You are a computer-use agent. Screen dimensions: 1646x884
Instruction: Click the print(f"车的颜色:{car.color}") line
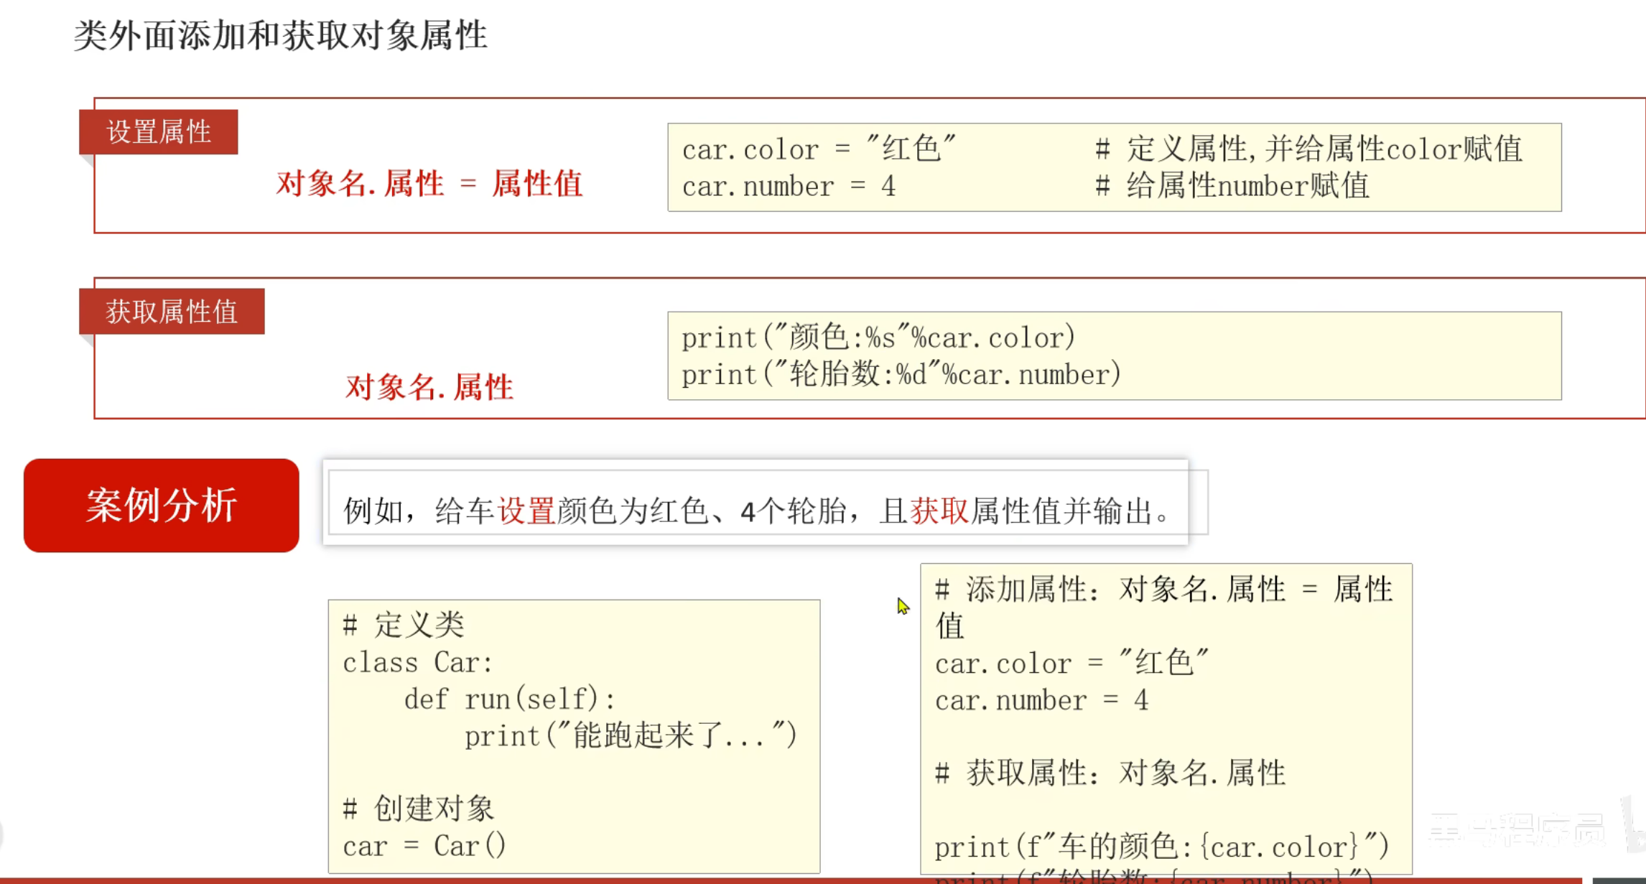[x=1161, y=847]
